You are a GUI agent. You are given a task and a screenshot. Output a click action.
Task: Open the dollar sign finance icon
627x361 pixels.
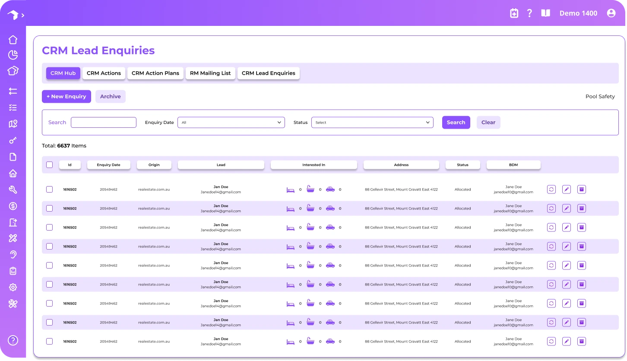pyautogui.click(x=13, y=206)
